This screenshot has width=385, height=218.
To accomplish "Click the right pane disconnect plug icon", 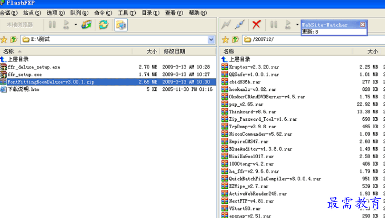I will pyautogui.click(x=240, y=25).
